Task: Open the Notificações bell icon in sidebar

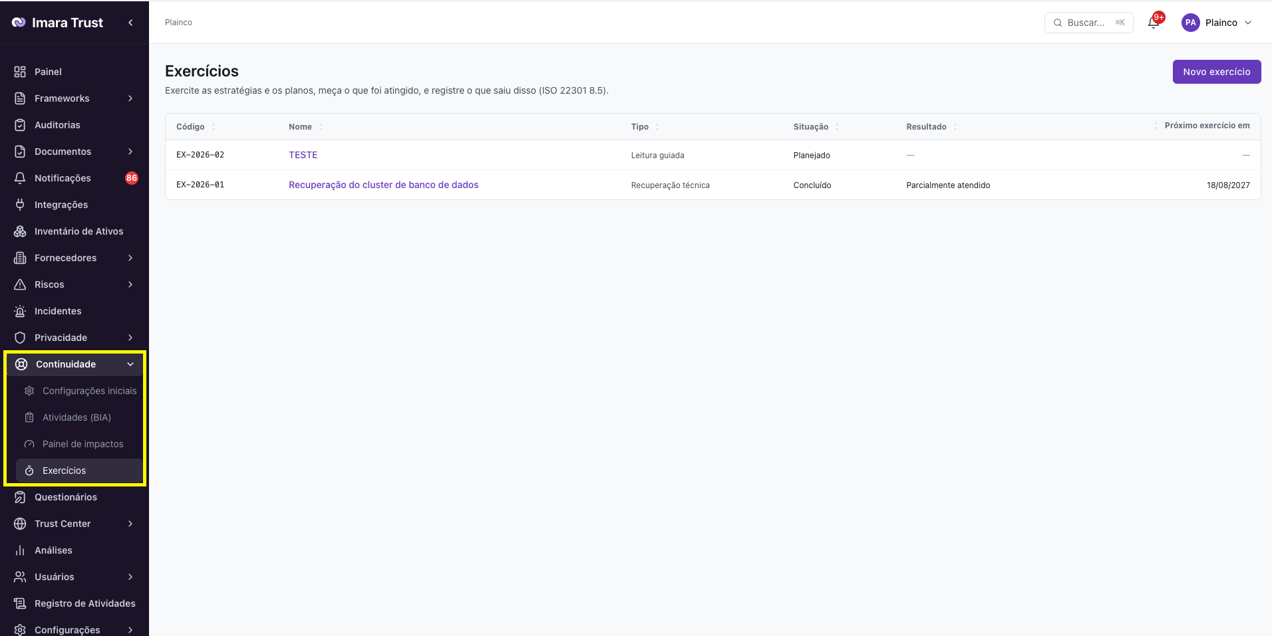Action: 20,178
